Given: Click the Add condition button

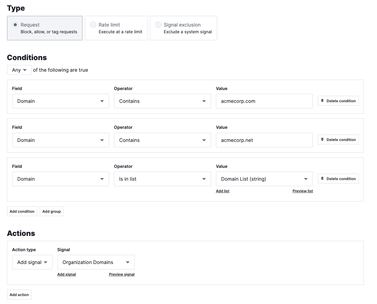Looking at the screenshot, I should point(22,211).
